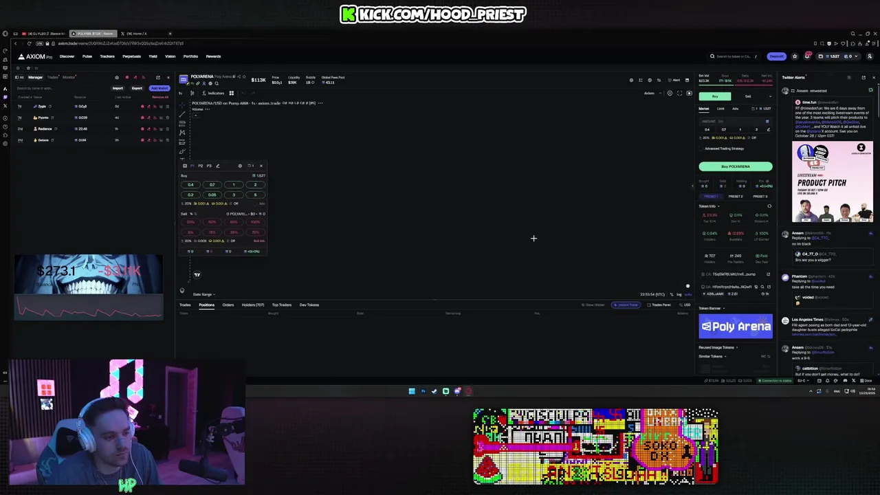Click the Deposit button
The image size is (880, 495).
(x=776, y=56)
